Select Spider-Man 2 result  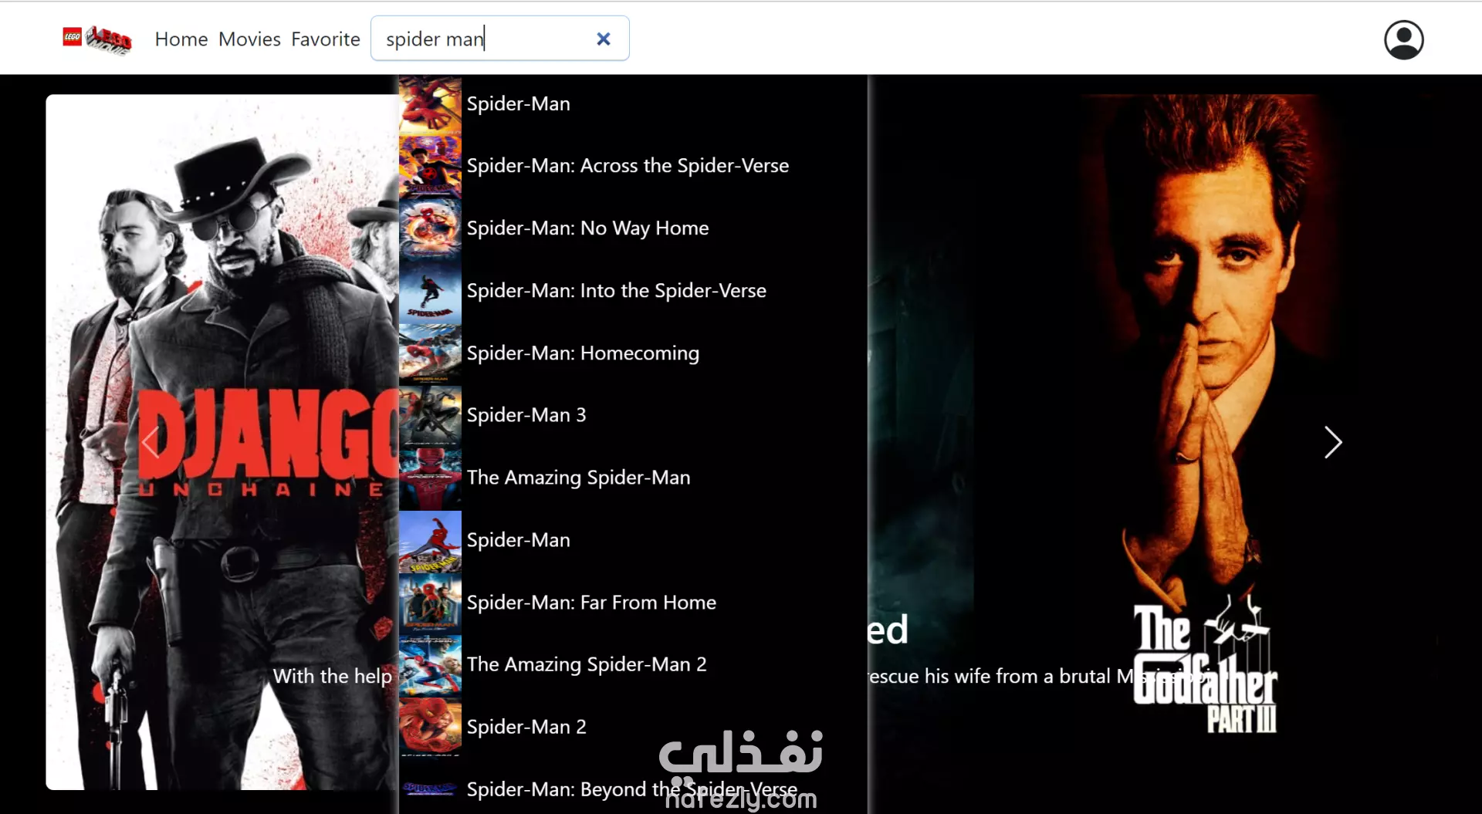tap(633, 727)
